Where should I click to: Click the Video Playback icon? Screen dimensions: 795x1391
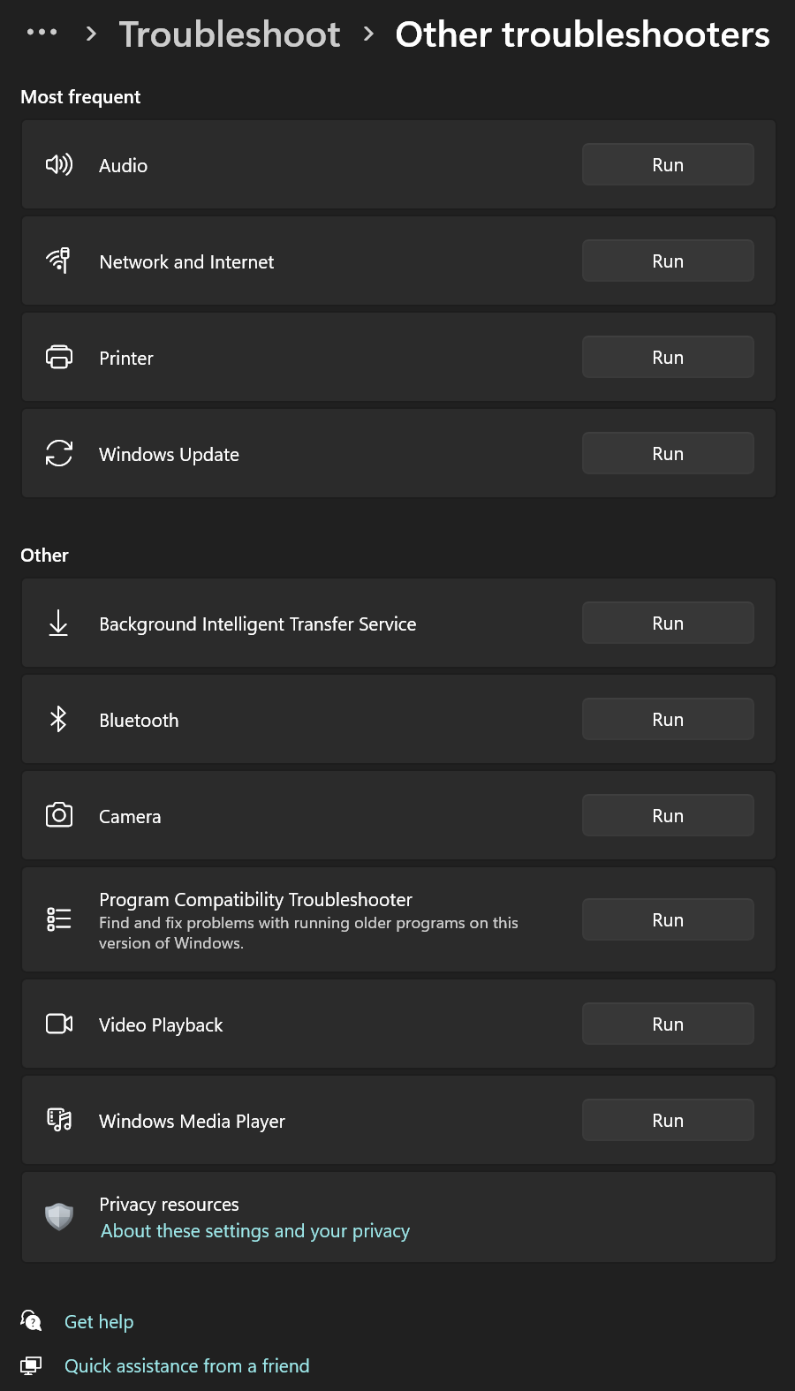[x=59, y=1024]
